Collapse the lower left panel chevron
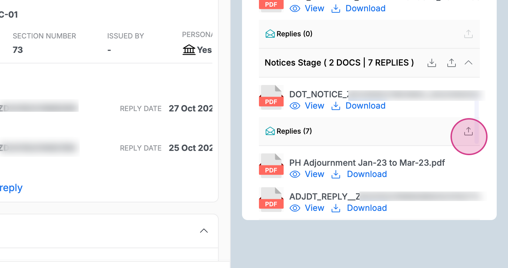This screenshot has width=508, height=268. click(x=204, y=231)
